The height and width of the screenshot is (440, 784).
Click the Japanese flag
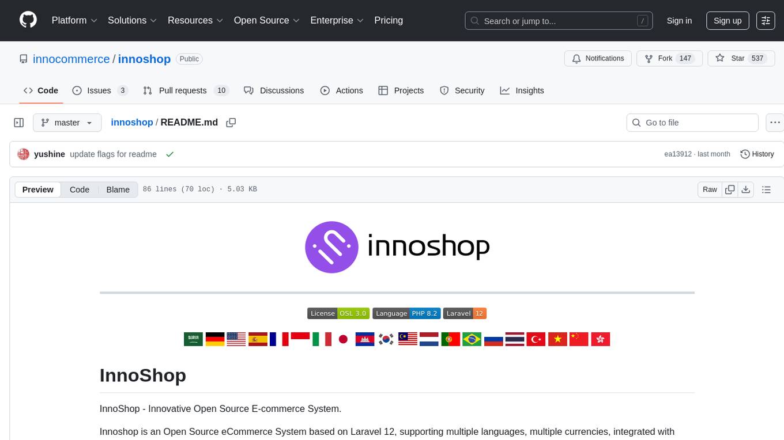point(343,339)
